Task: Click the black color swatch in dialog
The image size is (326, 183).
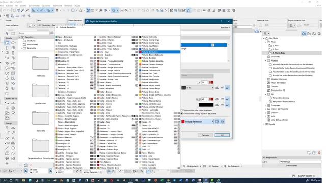Action: coord(206,105)
